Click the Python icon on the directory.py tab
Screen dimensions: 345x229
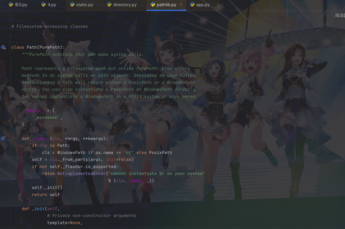pyautogui.click(x=109, y=4)
